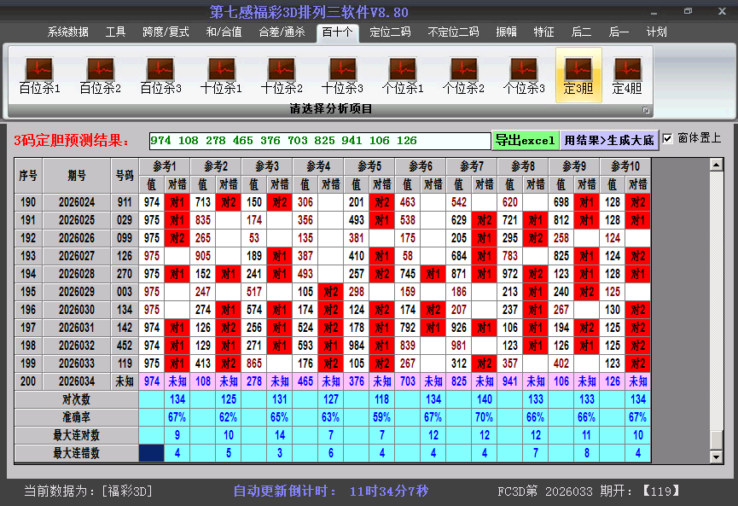Expand the ribbon panel dialog launcher

646,110
